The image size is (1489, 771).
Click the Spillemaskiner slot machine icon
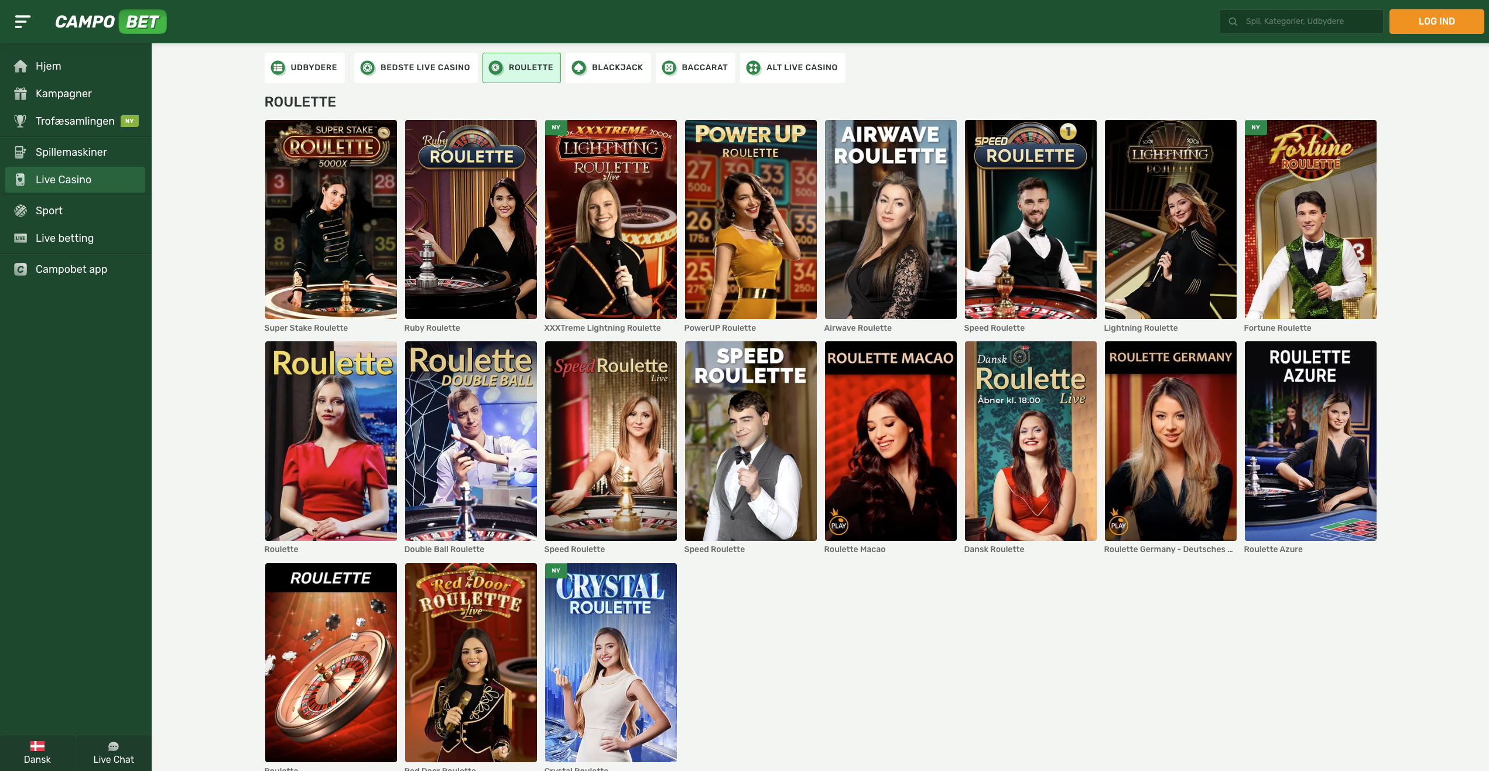point(20,152)
